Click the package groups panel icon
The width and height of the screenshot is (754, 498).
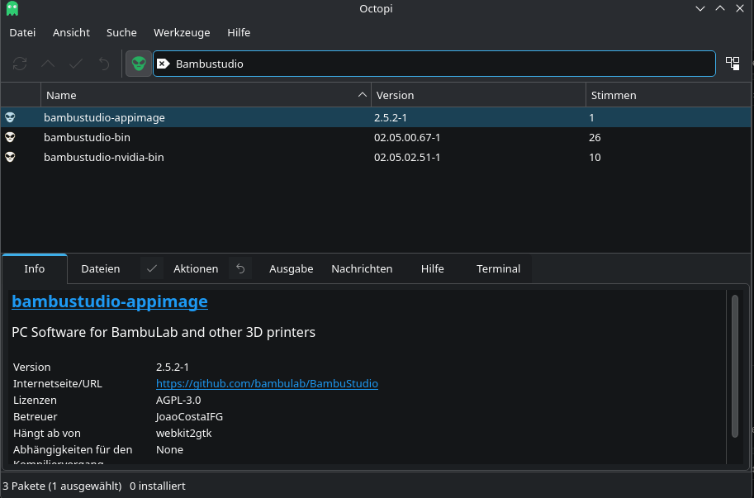pos(733,64)
